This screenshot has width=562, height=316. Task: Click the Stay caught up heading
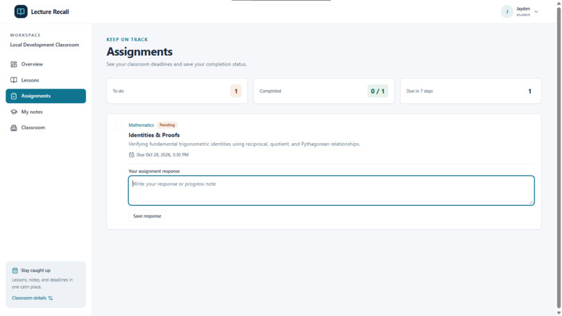pyautogui.click(x=36, y=271)
